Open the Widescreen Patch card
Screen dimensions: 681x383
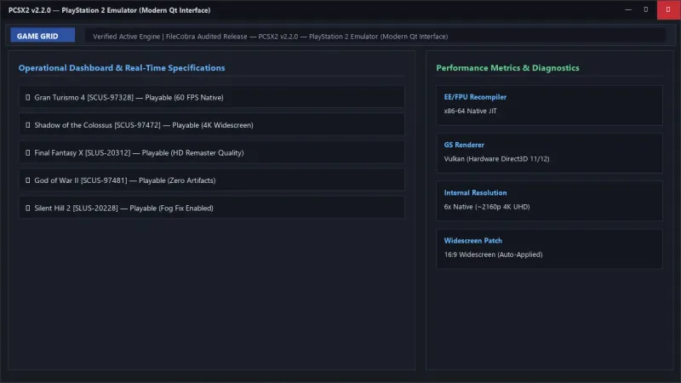549,249
